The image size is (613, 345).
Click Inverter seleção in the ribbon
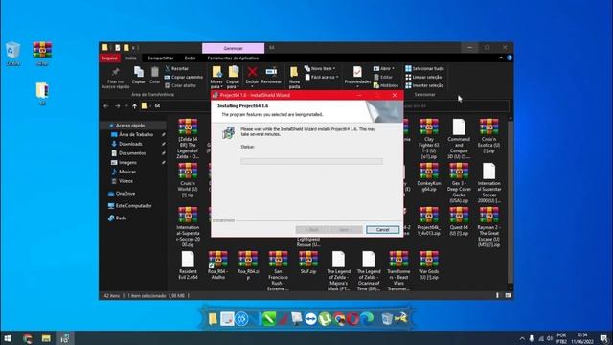pyautogui.click(x=424, y=85)
